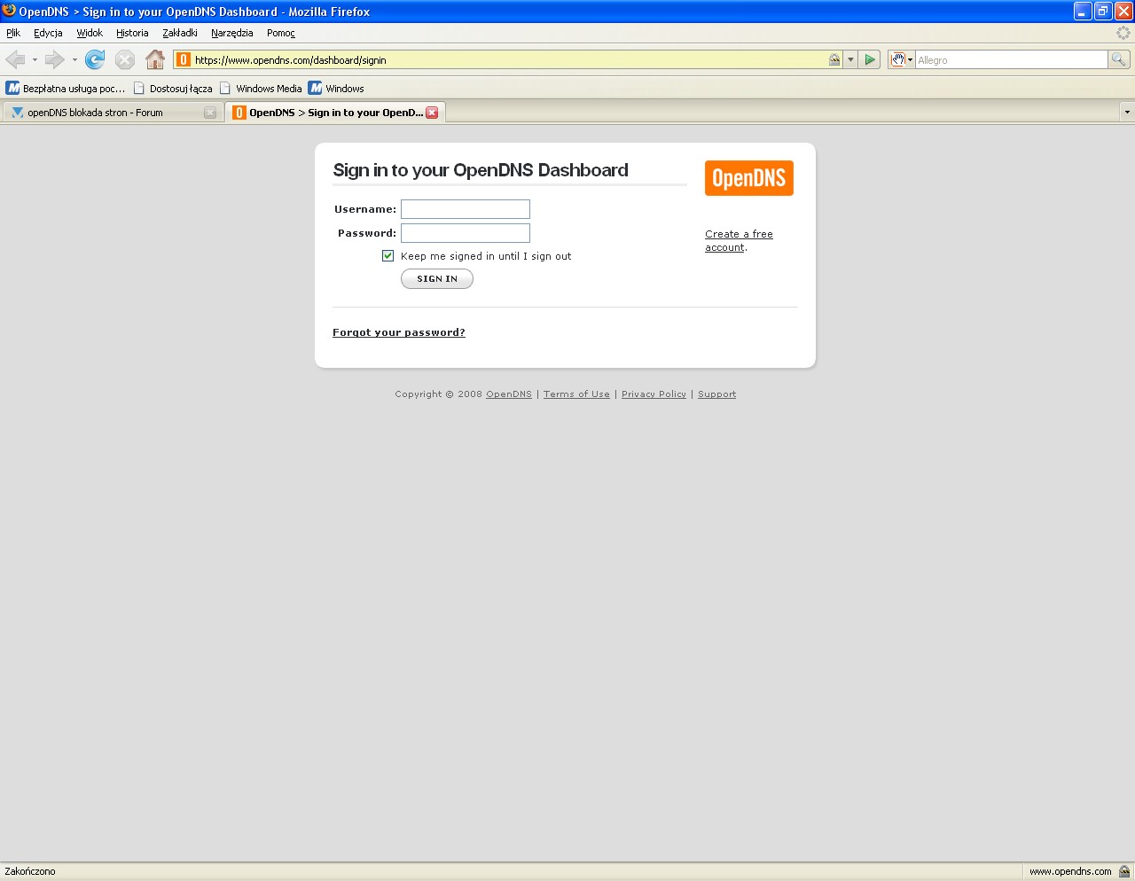The image size is (1135, 881).
Task: Toggle Keep me signed in checkbox
Action: click(x=387, y=255)
